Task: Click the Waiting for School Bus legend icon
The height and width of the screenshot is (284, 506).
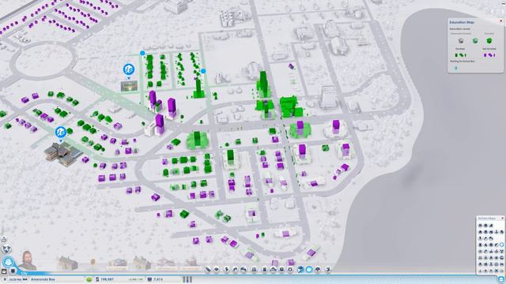Action: [456, 68]
